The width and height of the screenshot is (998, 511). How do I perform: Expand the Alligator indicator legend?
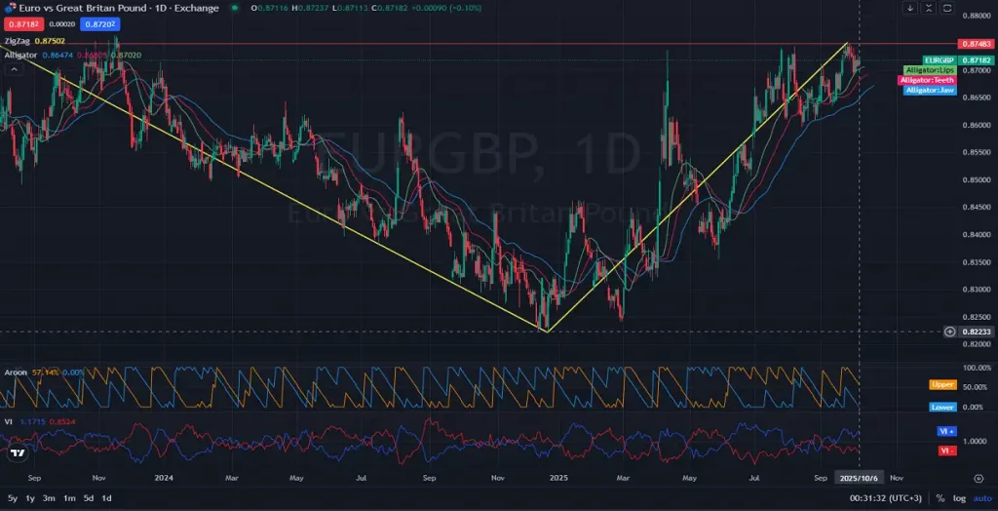[20, 56]
